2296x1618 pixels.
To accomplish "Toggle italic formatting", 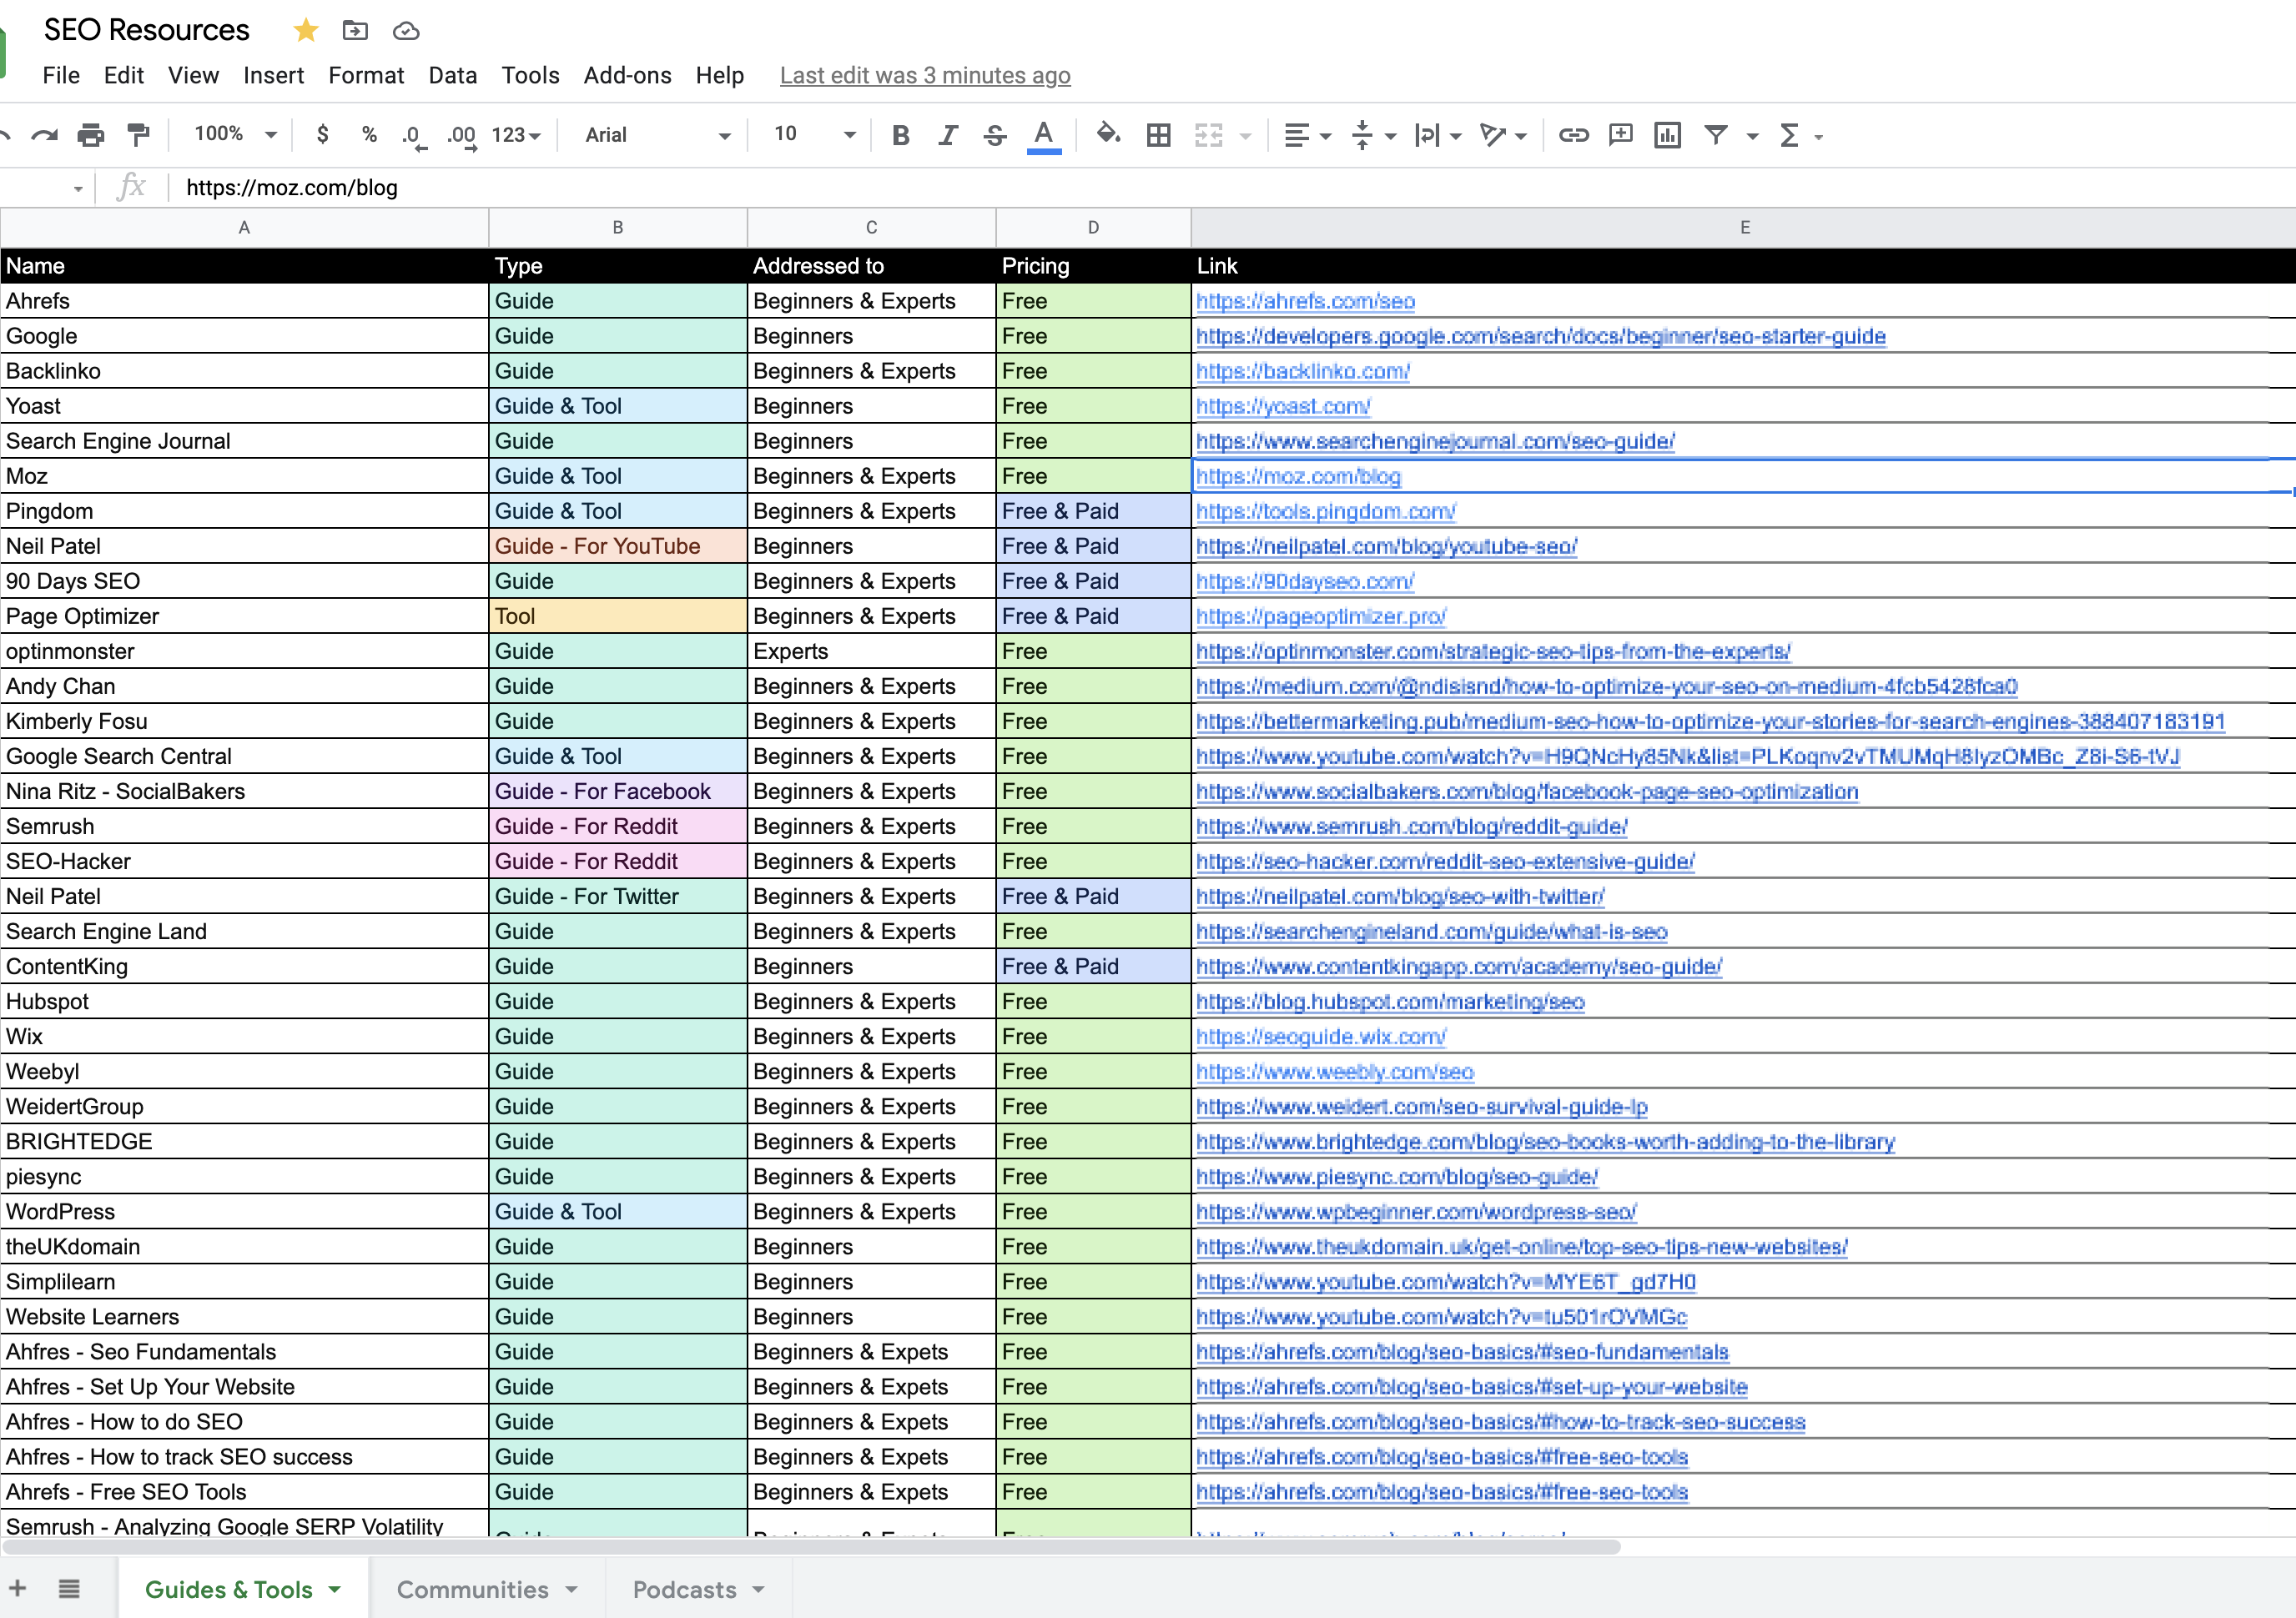I will 947,135.
